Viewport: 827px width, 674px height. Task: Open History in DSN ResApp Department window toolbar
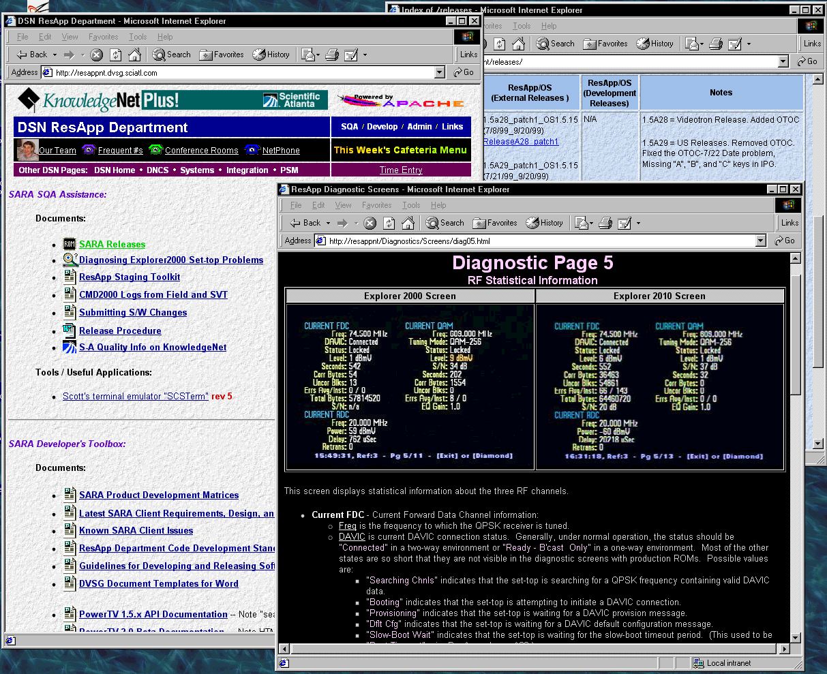[x=271, y=55]
